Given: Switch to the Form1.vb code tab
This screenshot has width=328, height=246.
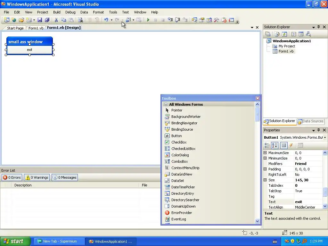Looking at the screenshot, I should pos(36,28).
